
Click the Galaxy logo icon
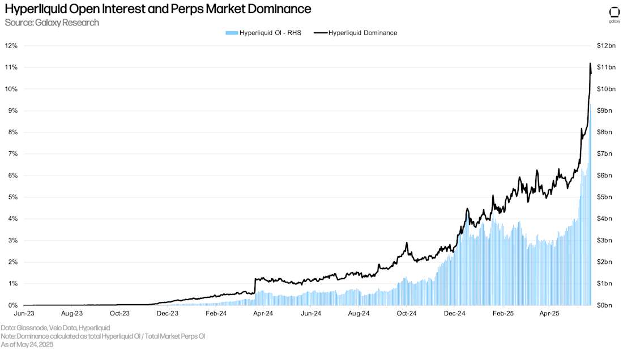pos(615,15)
